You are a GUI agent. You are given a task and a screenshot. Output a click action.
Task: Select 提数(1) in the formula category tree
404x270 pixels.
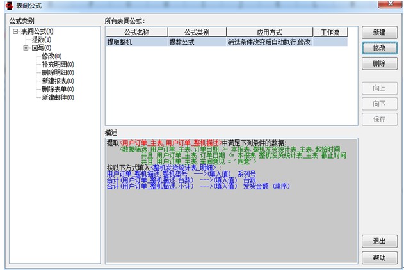(42, 39)
